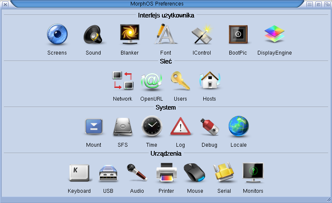
Task: Open Keyboard preferences key icon
Action: tap(79, 173)
